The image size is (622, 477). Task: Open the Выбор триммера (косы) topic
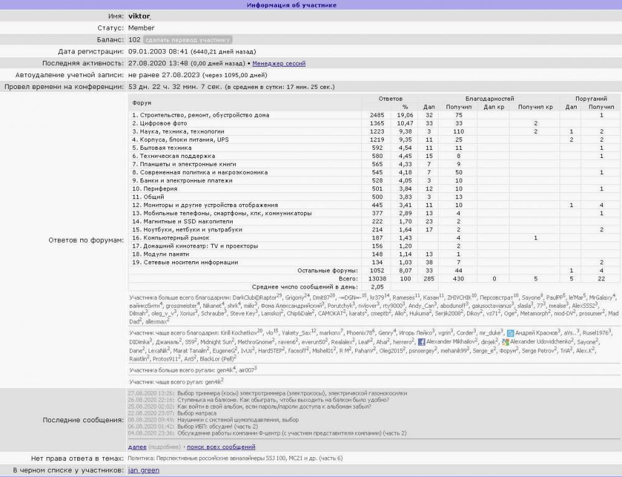tap(292, 393)
